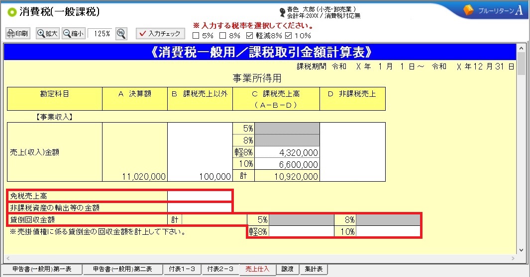Click the 貸倒回収金額 10% input field

click(388, 231)
